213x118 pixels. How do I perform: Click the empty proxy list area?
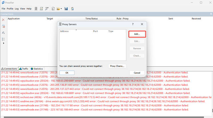pyautogui.click(x=93, y=47)
